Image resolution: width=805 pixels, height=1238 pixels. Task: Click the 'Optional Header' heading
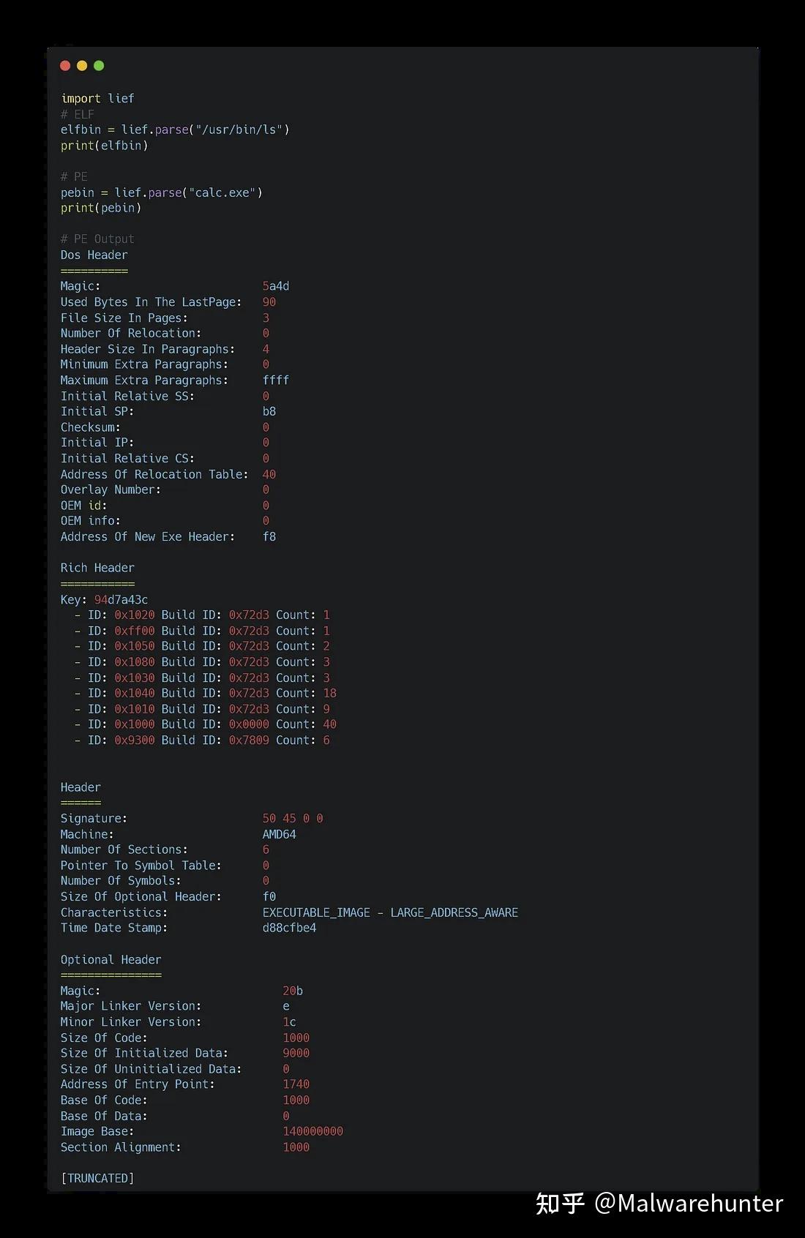[x=111, y=959]
